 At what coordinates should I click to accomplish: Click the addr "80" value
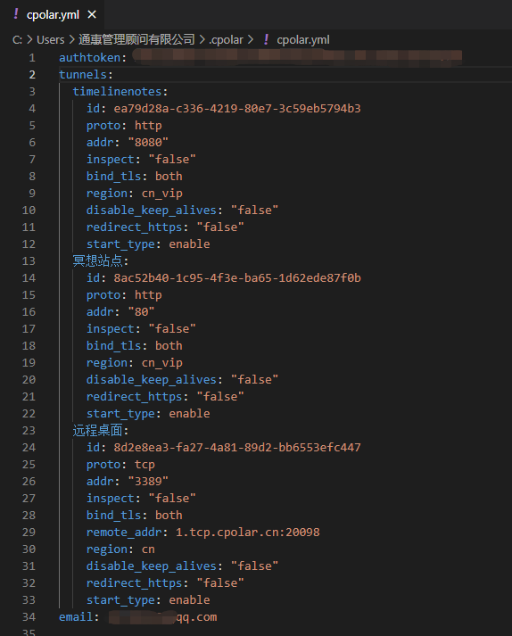pyautogui.click(x=141, y=312)
